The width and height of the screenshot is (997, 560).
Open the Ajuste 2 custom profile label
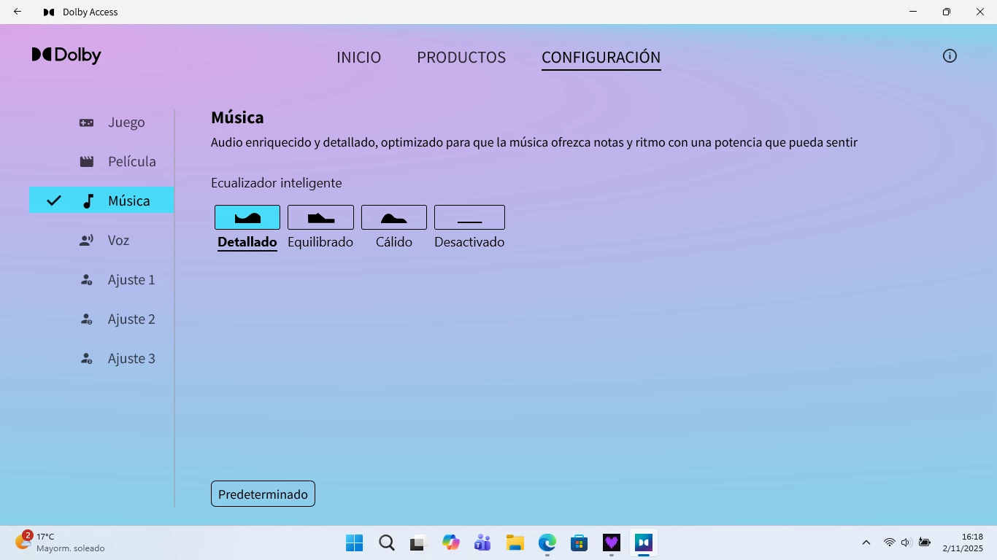click(131, 319)
